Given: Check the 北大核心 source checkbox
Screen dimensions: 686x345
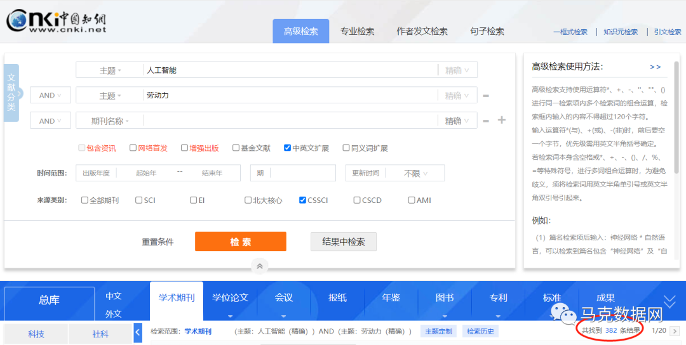Looking at the screenshot, I should (x=248, y=200).
